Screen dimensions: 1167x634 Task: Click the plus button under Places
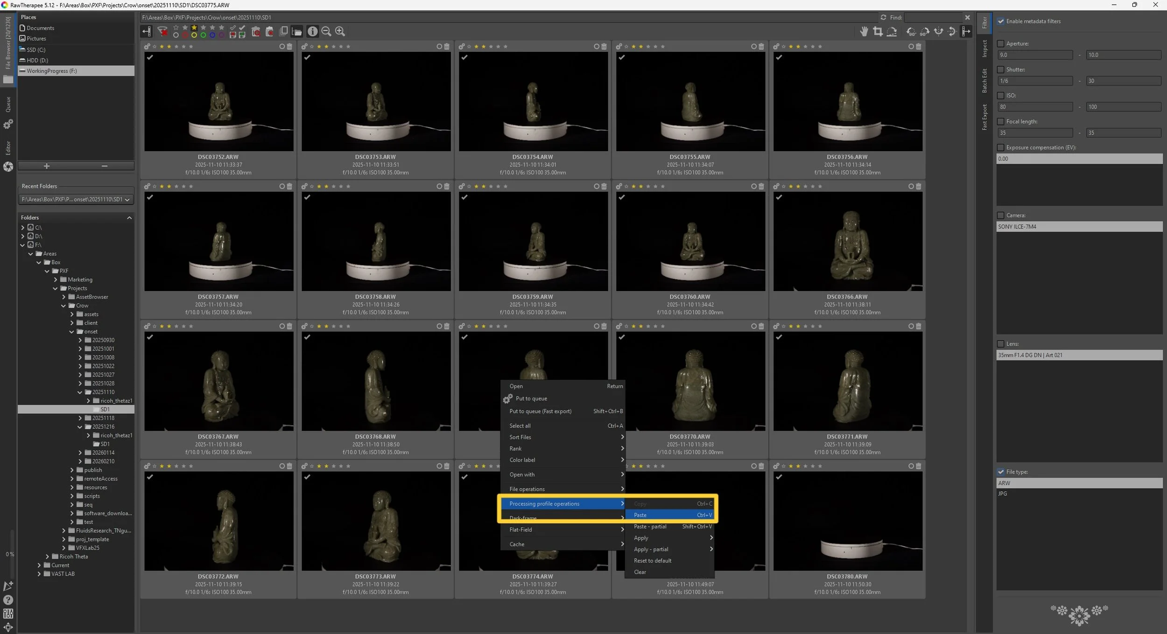46,166
